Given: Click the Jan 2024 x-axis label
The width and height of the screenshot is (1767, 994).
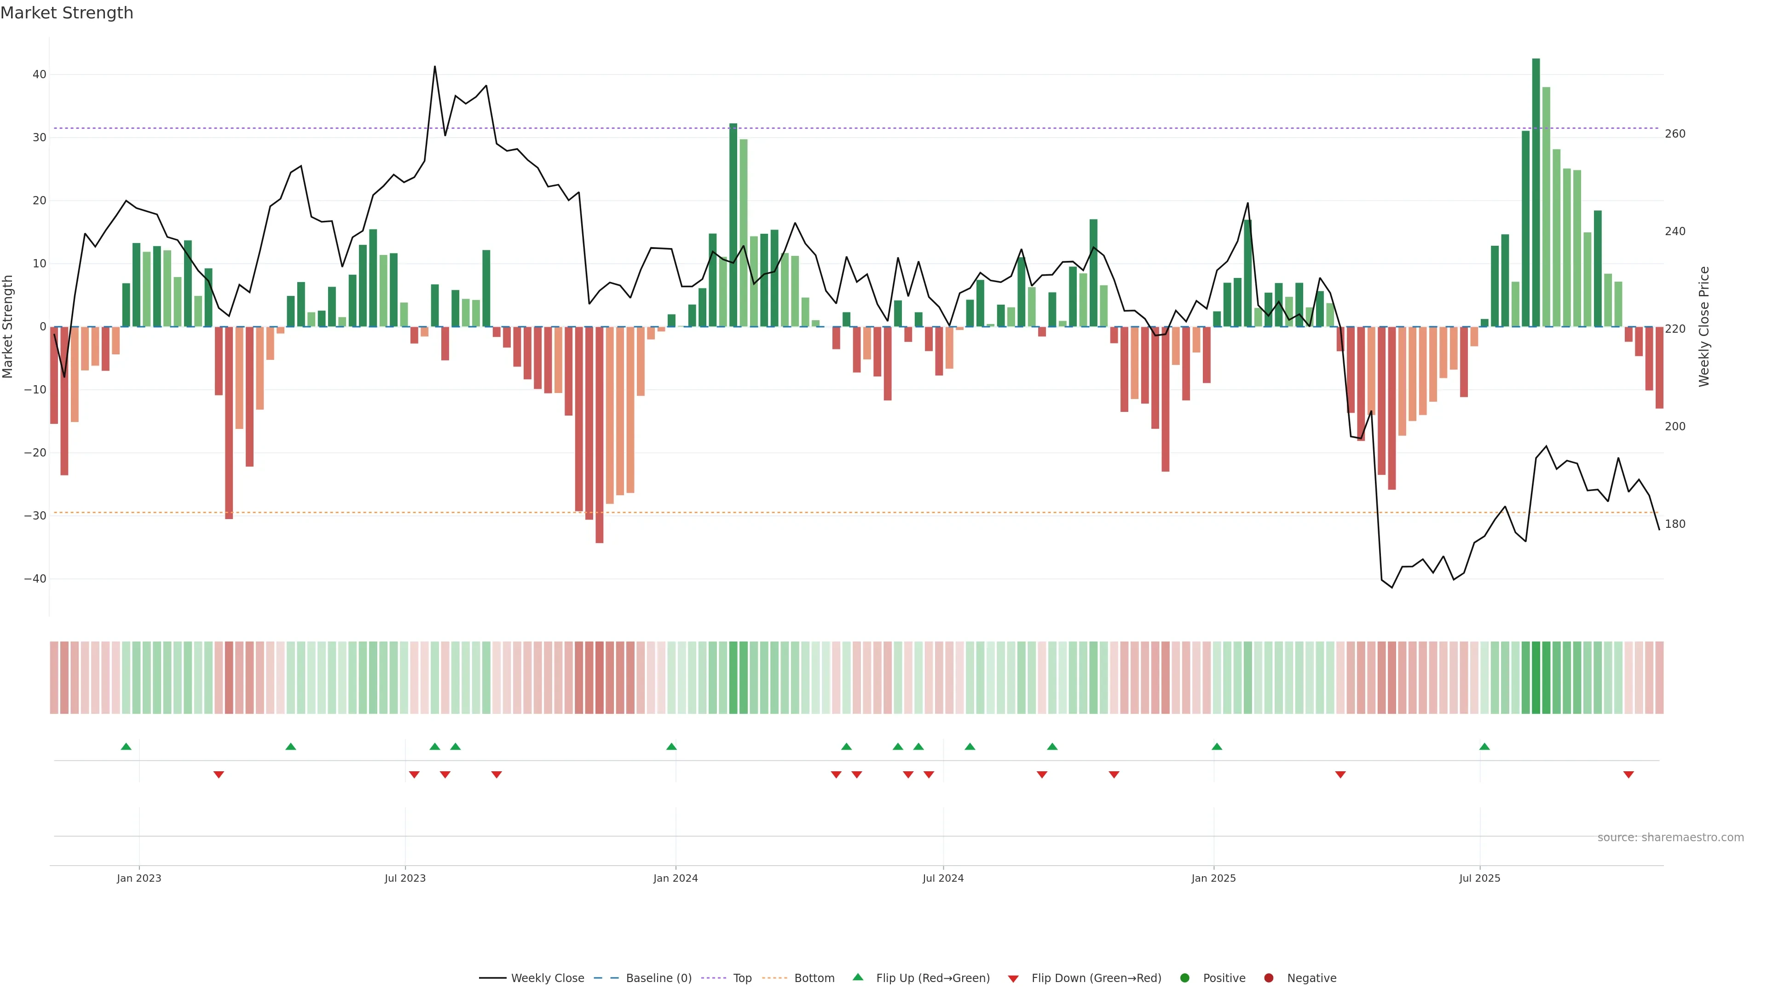Looking at the screenshot, I should pos(675,878).
